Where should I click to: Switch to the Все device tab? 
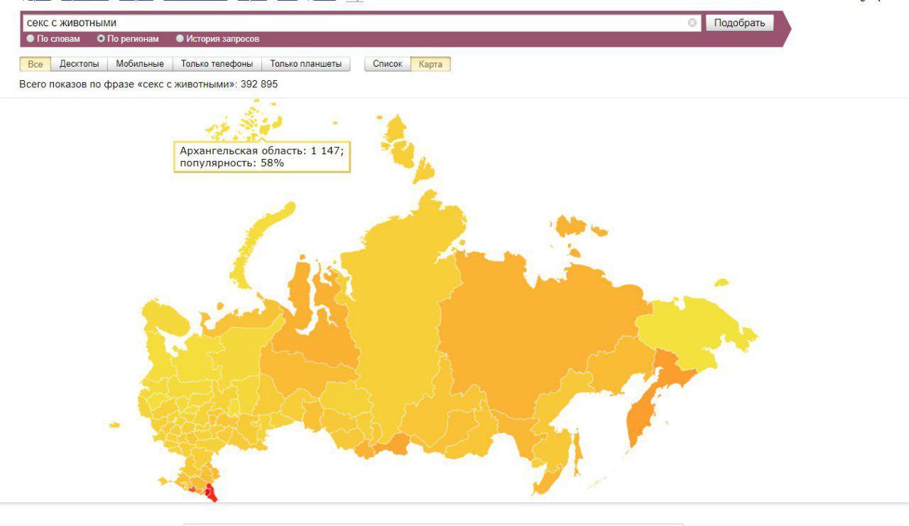(36, 64)
